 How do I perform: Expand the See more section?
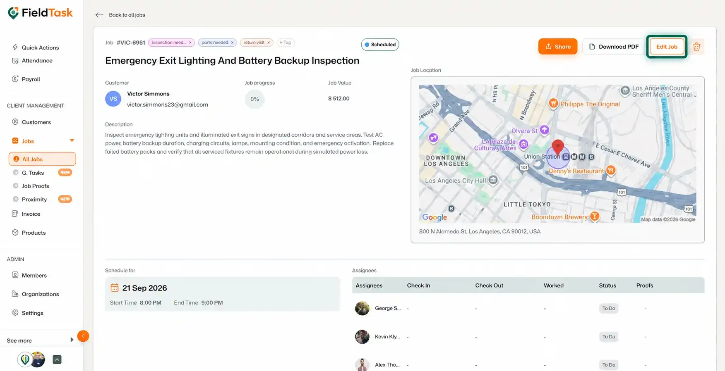pyautogui.click(x=40, y=340)
